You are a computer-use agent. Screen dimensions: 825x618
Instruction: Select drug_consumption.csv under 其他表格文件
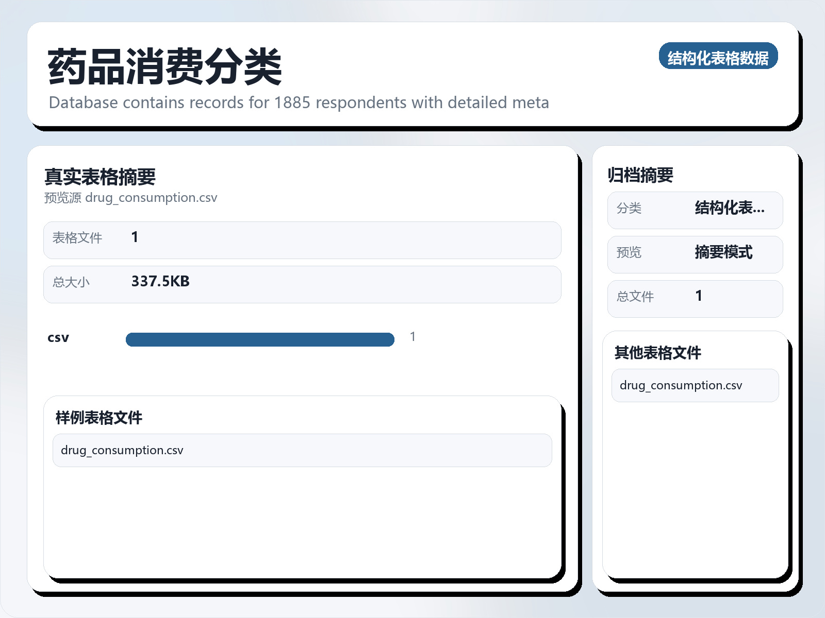pos(695,385)
